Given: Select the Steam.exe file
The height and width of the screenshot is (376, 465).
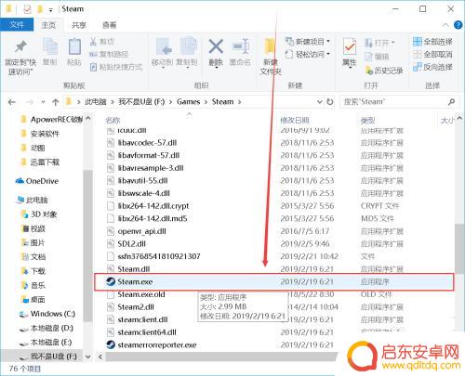Looking at the screenshot, I should click(274, 281).
